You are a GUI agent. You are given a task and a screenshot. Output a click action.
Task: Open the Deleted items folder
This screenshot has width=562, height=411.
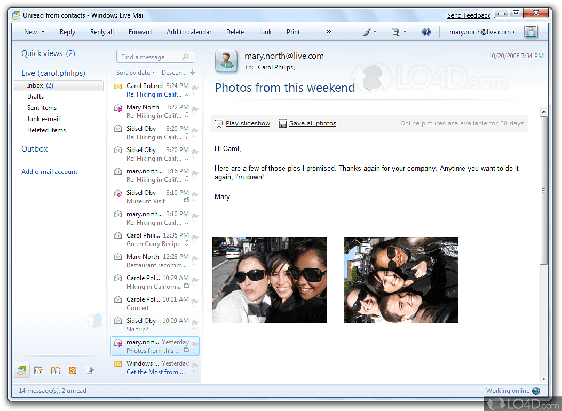46,130
